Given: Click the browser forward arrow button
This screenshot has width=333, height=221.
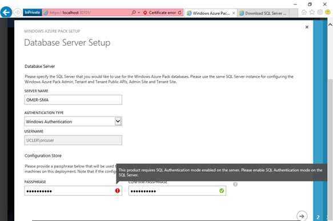Looking at the screenshot, I should pos(18,13).
